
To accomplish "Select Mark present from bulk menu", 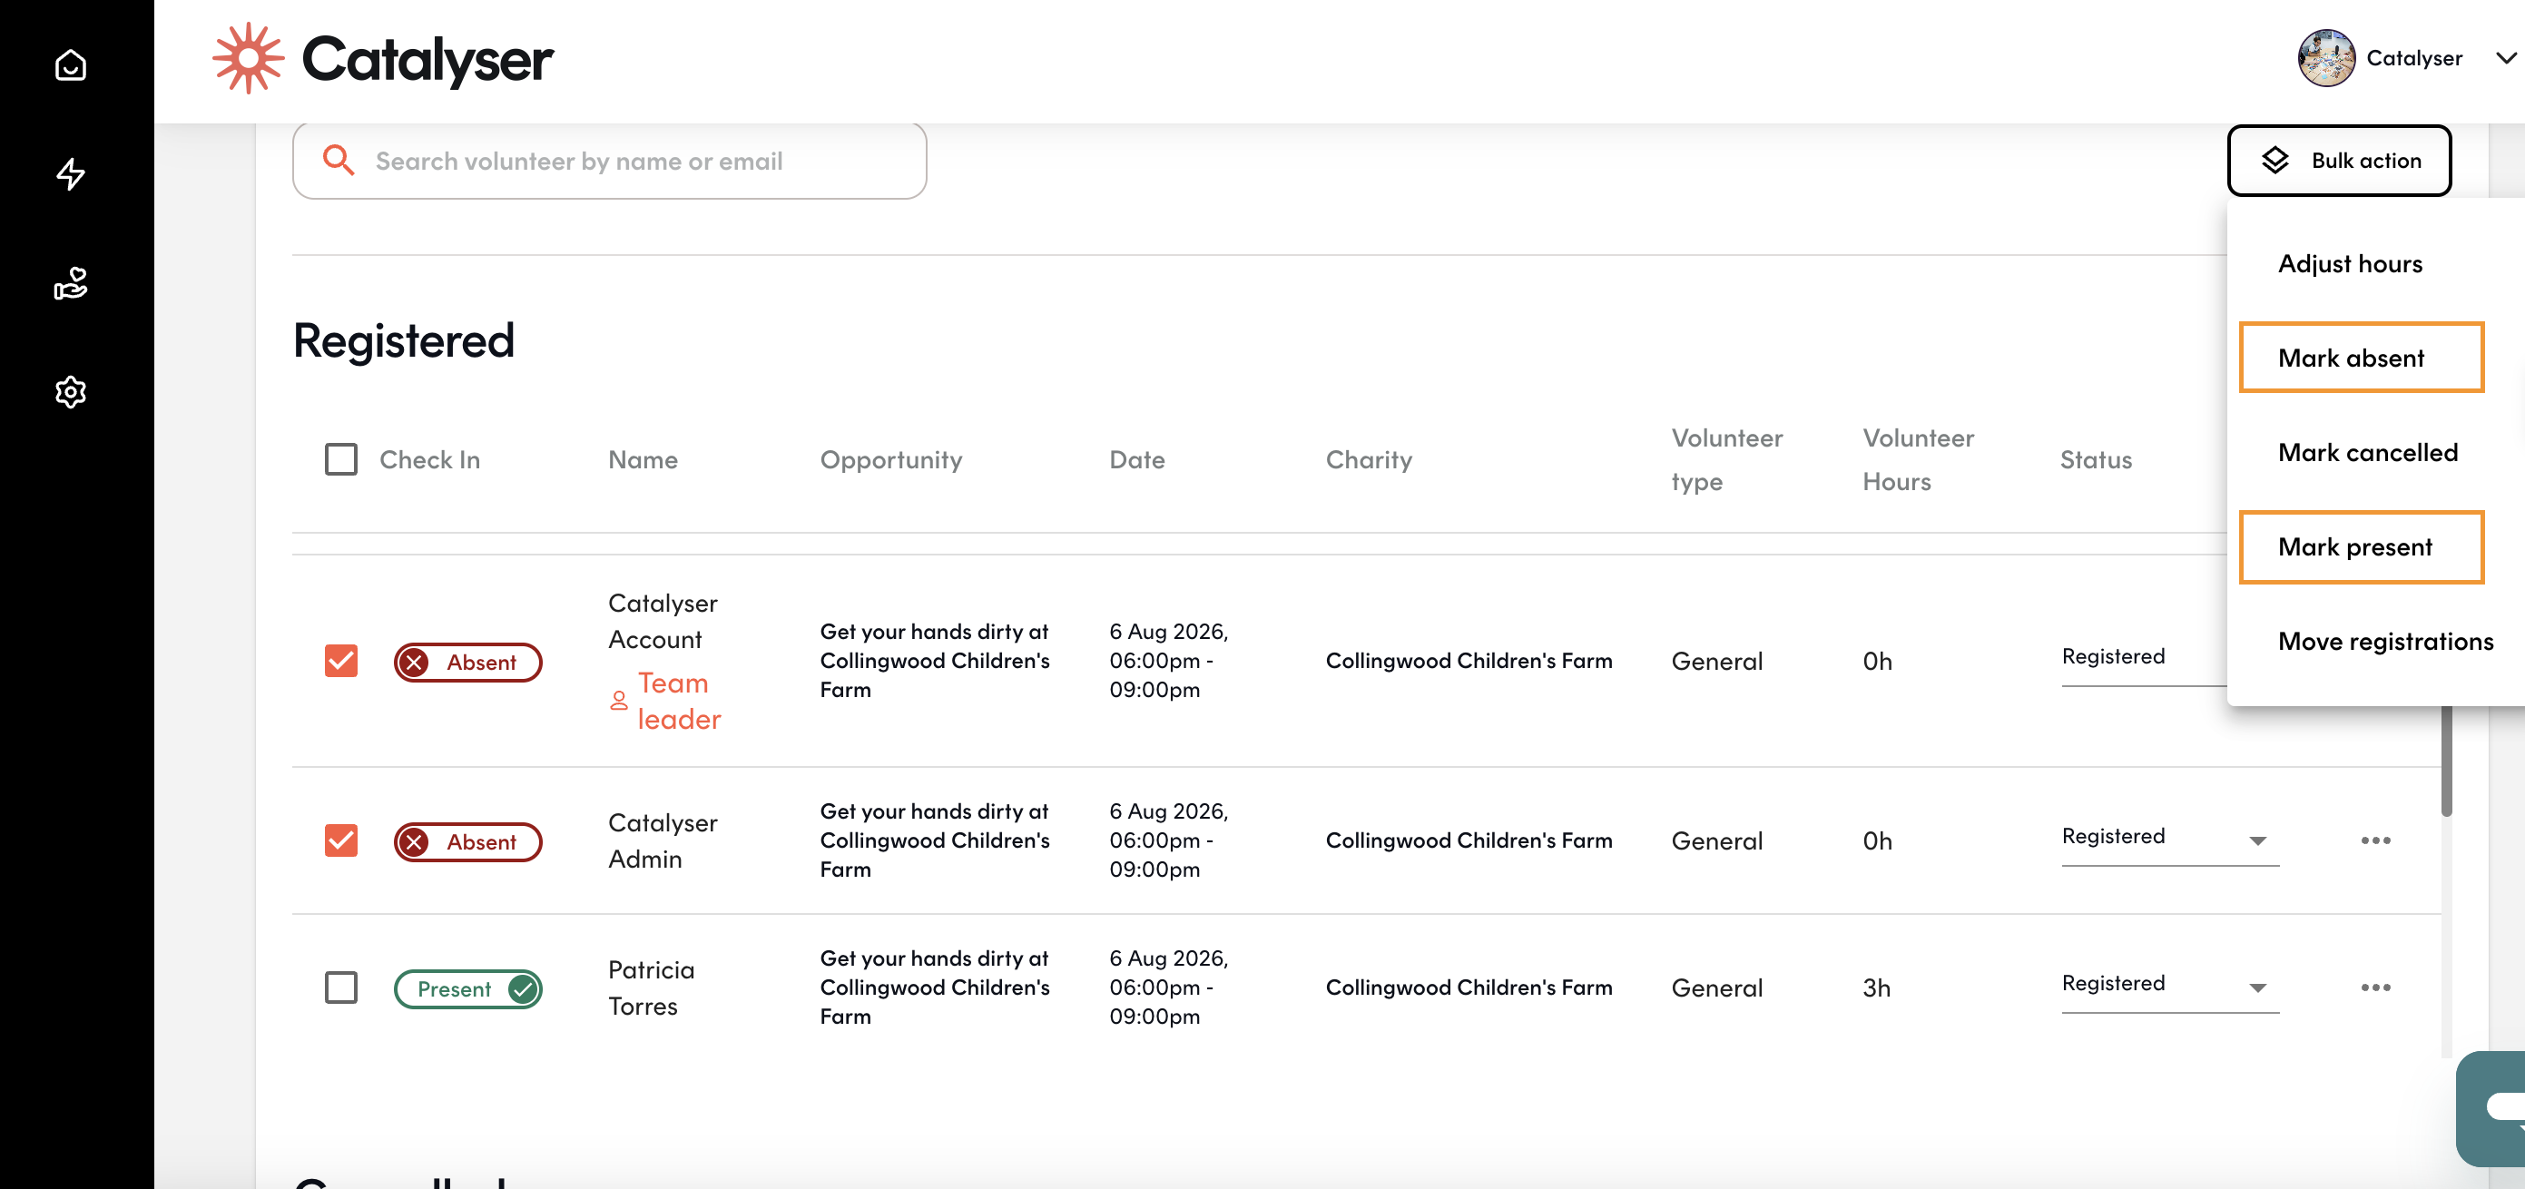I will coord(2361,547).
